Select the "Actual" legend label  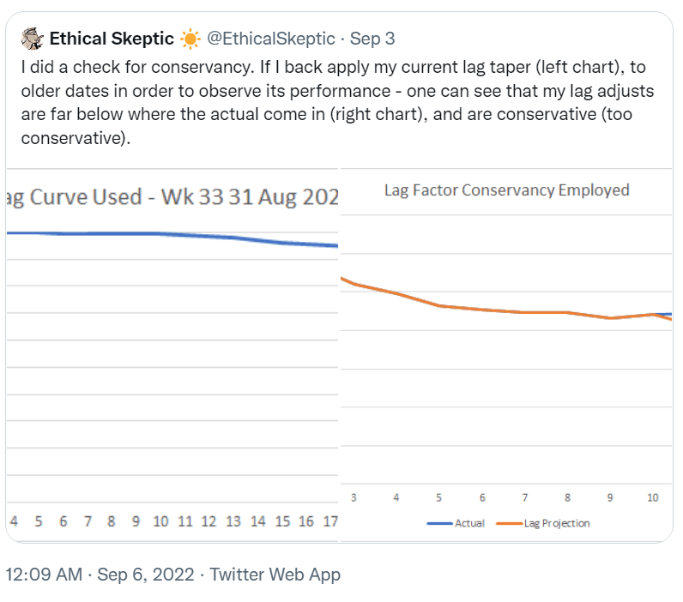[x=469, y=523]
